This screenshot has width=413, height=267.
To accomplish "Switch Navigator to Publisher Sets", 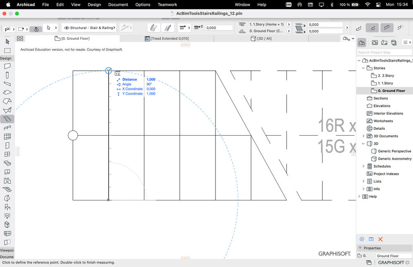I will click(394, 43).
